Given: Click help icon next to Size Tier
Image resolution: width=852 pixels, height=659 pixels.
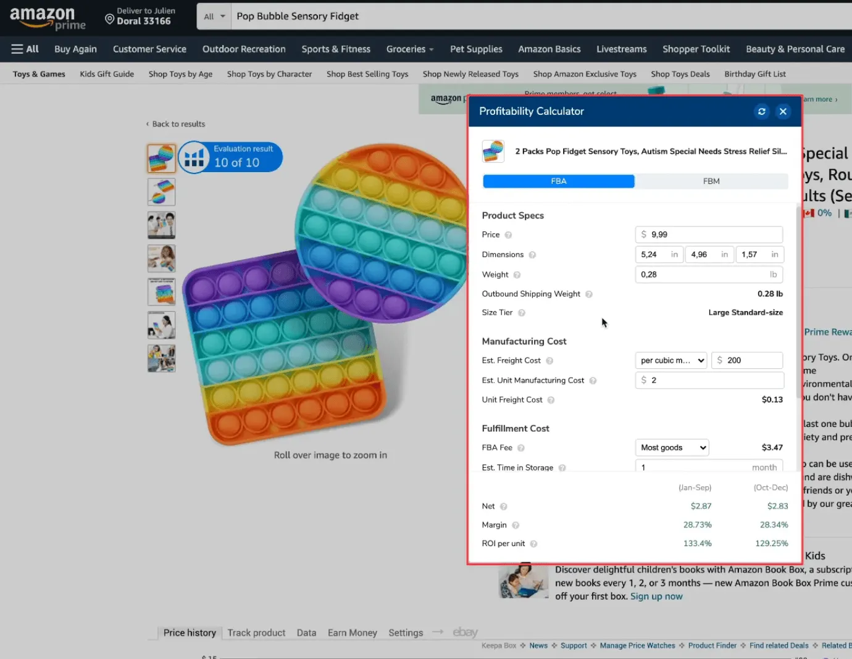Looking at the screenshot, I should click(x=522, y=313).
